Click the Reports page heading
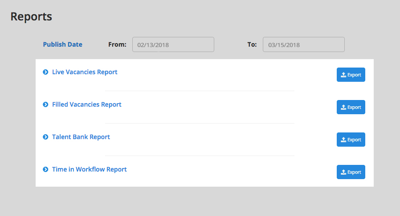This screenshot has width=400, height=216. pos(31,17)
